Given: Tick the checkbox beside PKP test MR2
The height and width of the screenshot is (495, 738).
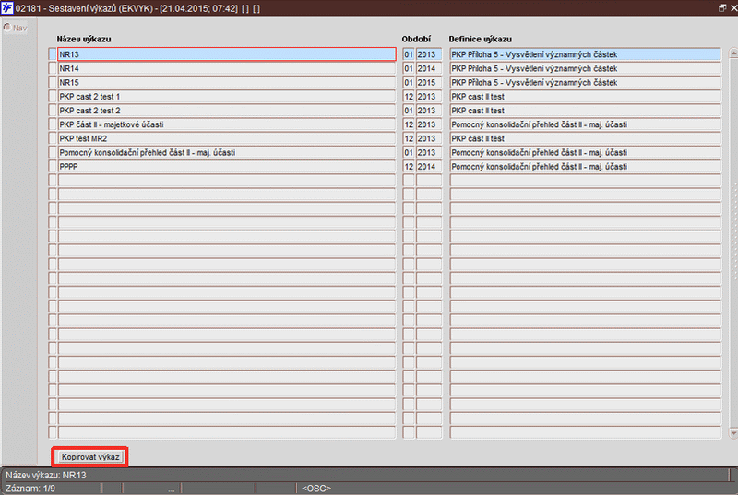Looking at the screenshot, I should click(53, 138).
